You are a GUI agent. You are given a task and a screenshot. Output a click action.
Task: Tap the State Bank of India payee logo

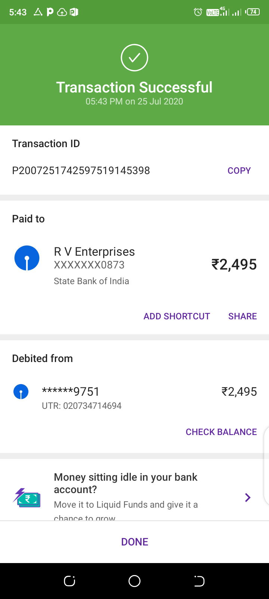coord(27,258)
